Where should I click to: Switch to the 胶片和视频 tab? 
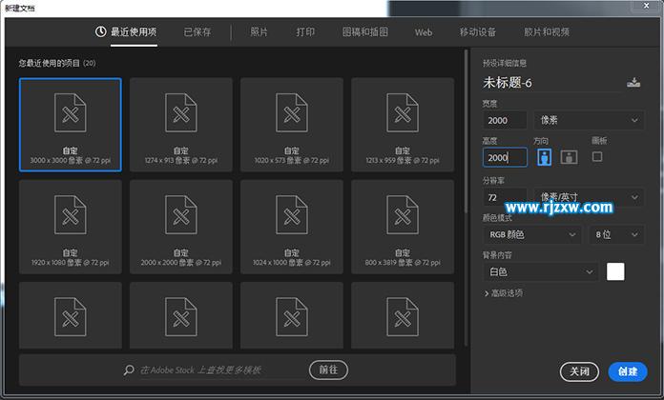[547, 31]
